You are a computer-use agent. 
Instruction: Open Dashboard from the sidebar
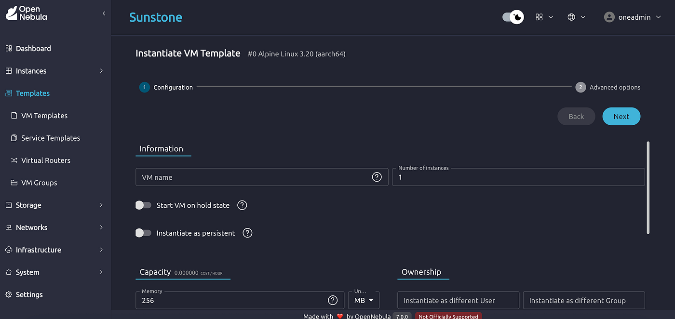click(x=55, y=49)
